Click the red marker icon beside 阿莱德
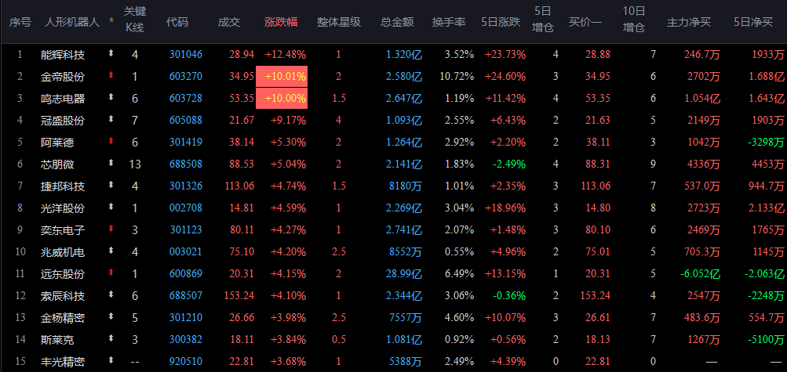This screenshot has width=787, height=372. click(x=111, y=142)
